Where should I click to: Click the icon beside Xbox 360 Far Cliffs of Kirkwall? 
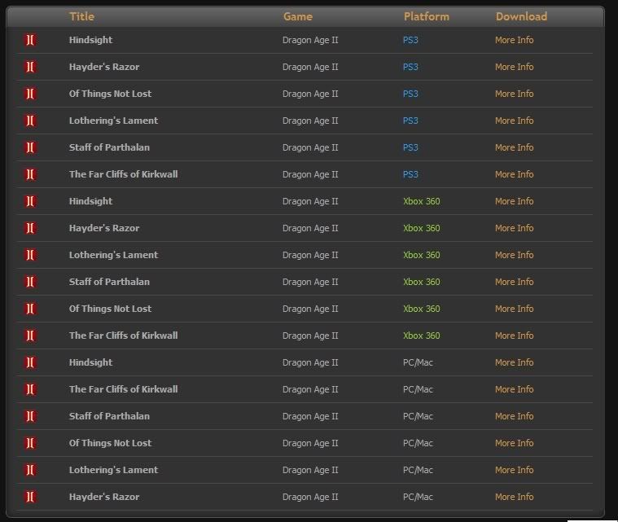30,336
